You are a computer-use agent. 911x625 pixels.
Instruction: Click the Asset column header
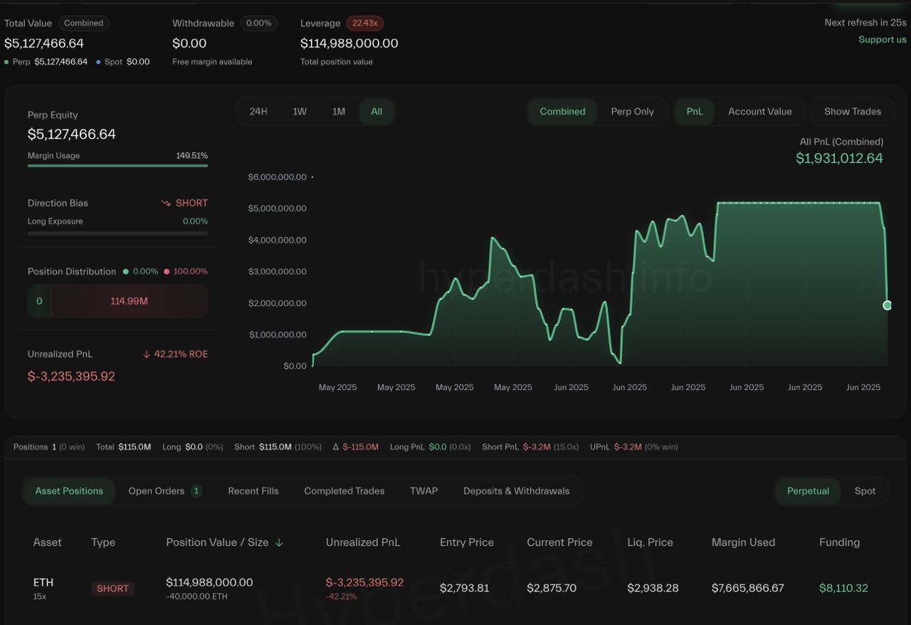pos(47,542)
